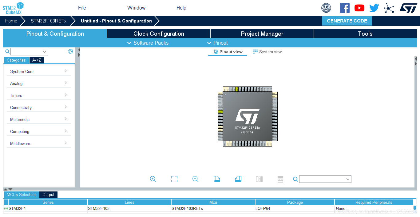Zoom out of the pinout view

click(x=196, y=179)
